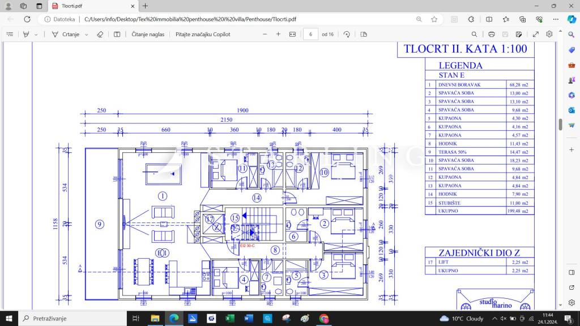Viewport: 580px width, 326px height.
Task: Click the page number input field
Action: click(310, 34)
